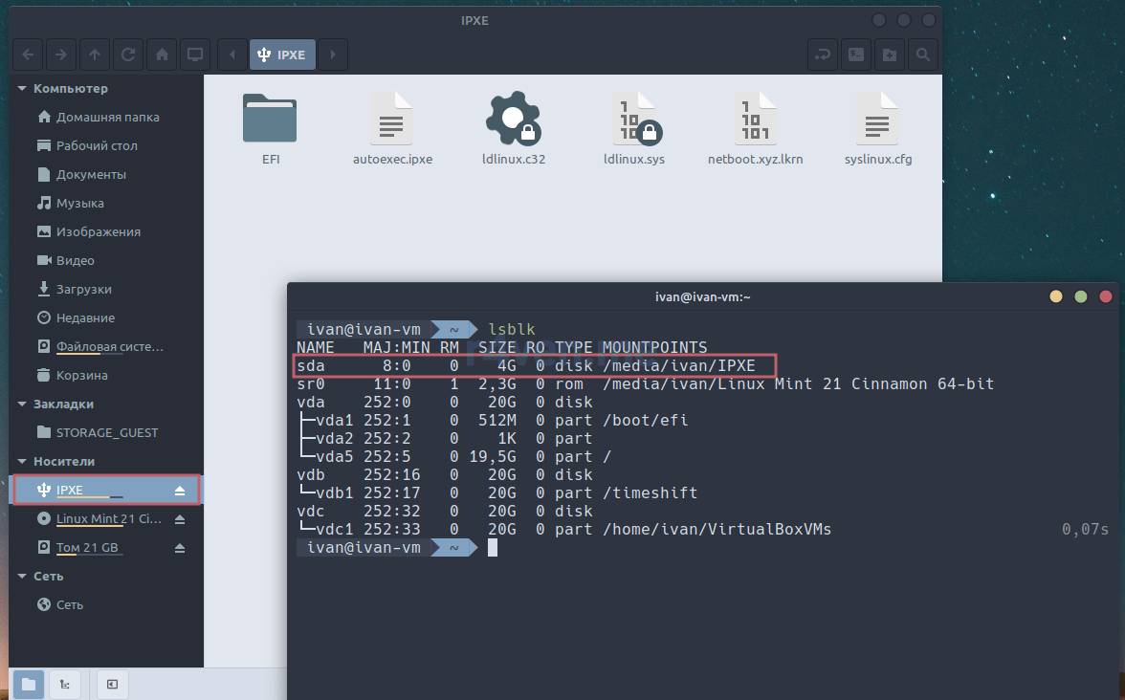This screenshot has height=700, width=1125.
Task: Collapse the Компьютер sidebar section
Action: pos(23,89)
